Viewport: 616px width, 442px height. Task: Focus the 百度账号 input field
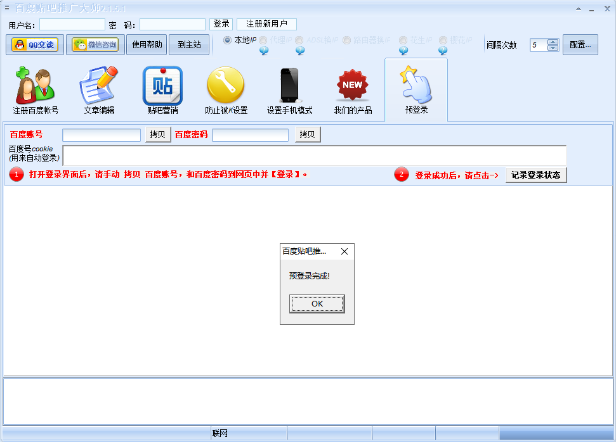coord(102,135)
